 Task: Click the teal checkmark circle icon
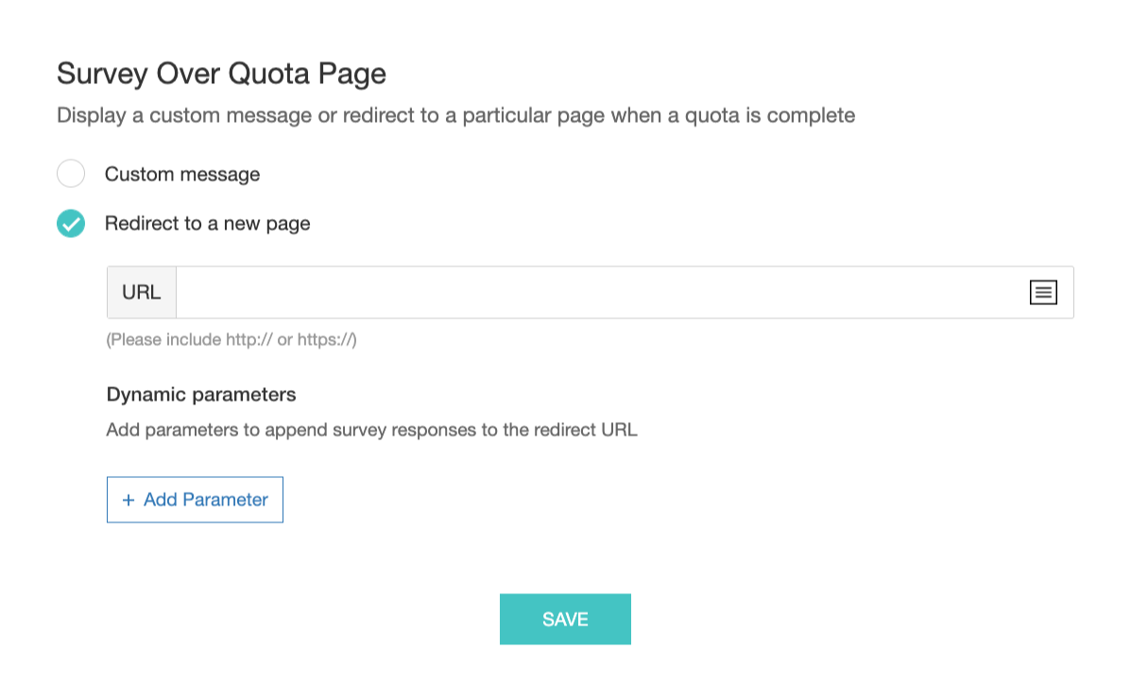(71, 224)
